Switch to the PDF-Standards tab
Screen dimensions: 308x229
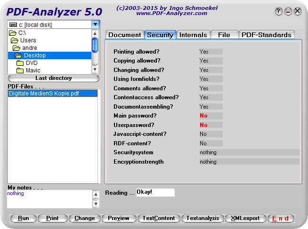pos(267,35)
